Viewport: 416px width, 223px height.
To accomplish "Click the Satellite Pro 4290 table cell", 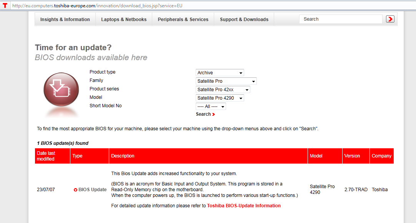I will [x=322, y=189].
